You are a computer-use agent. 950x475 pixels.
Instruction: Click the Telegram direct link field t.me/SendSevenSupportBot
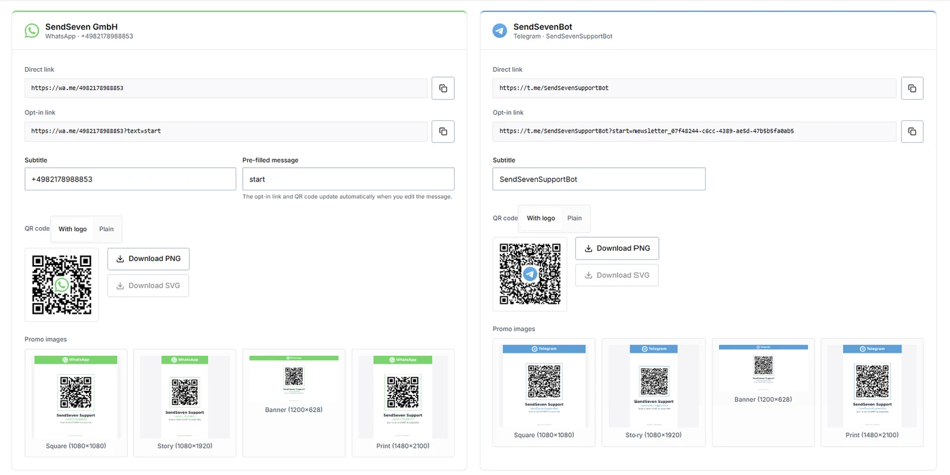694,88
